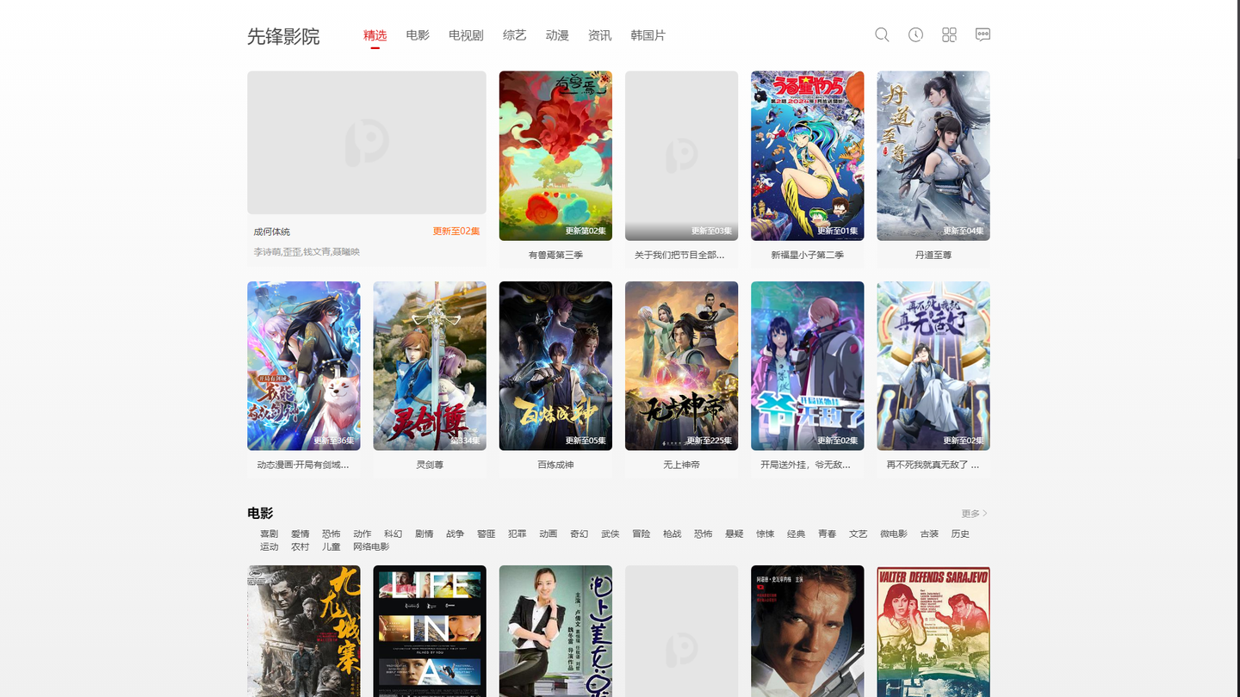Filter movies by 战争 genre

(x=456, y=534)
